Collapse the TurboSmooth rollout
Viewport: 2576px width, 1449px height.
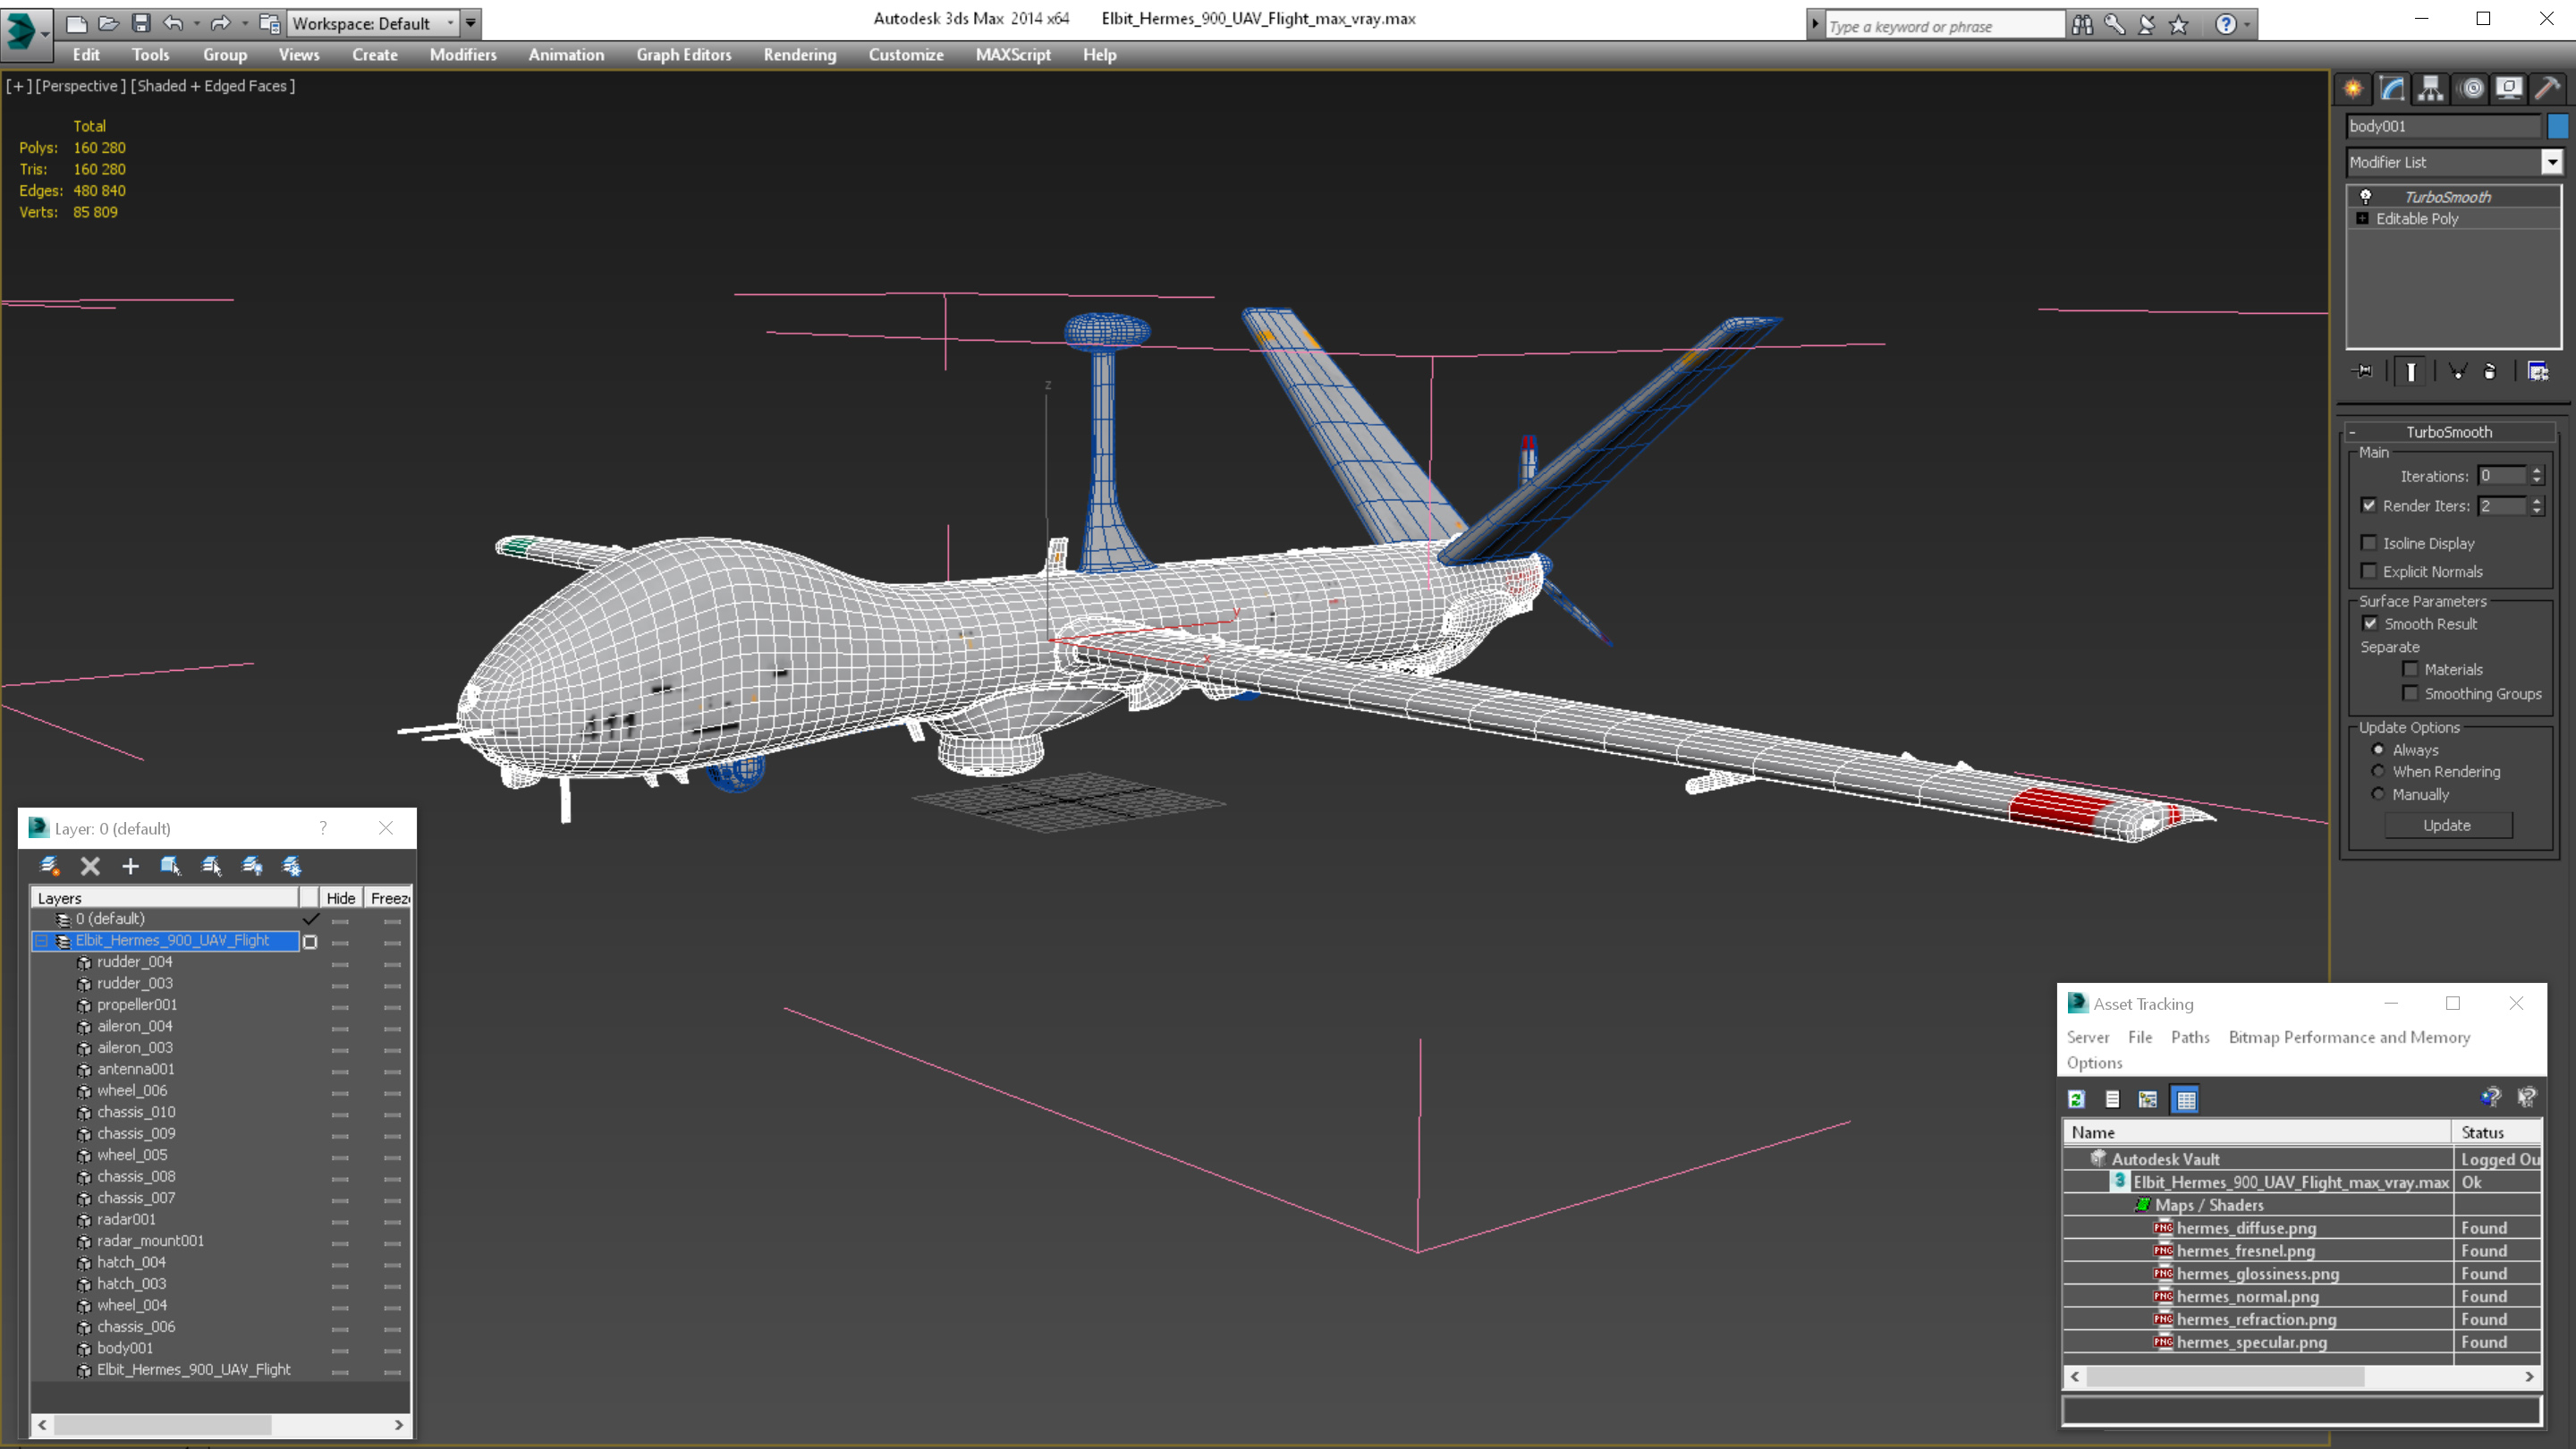coord(2353,432)
